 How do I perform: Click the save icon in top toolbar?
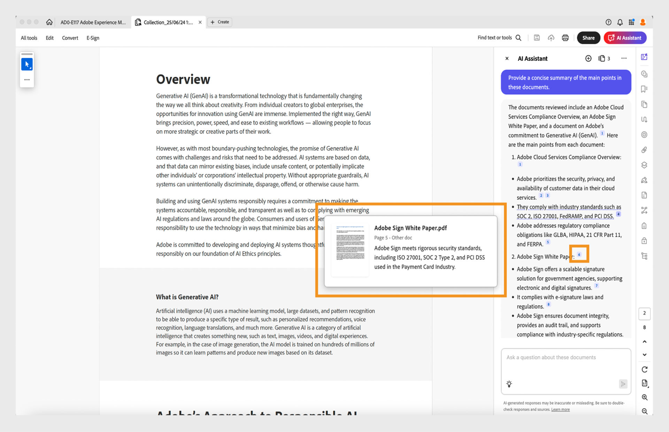click(x=537, y=38)
